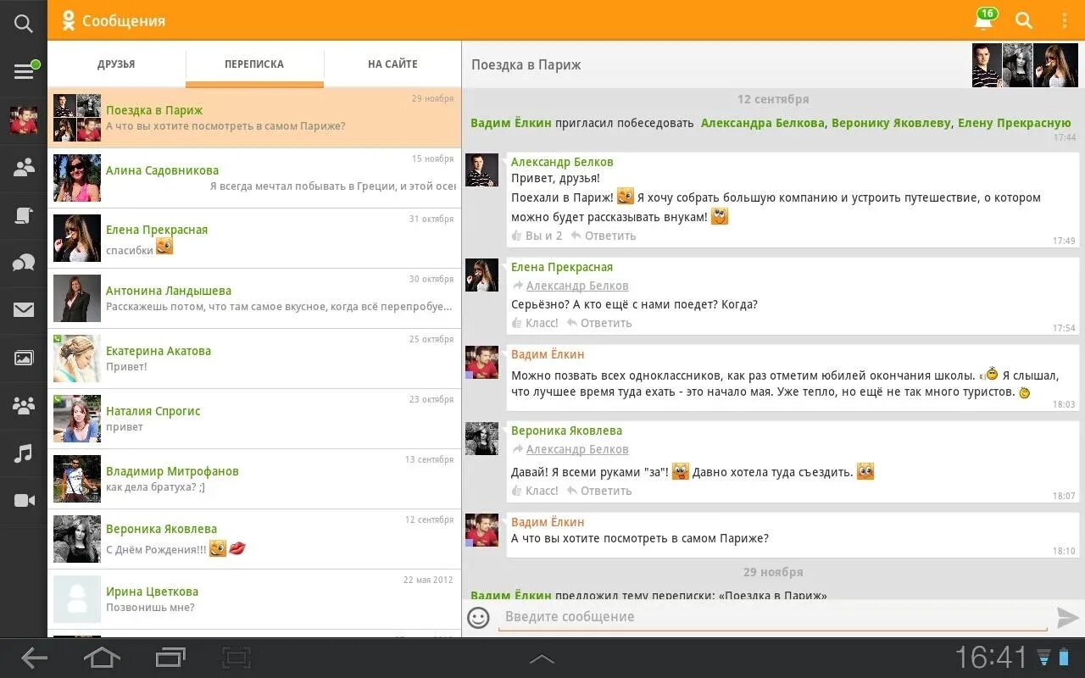The width and height of the screenshot is (1085, 678).
Task: Click Ответить under Елена Прекрасная's message
Action: [599, 323]
